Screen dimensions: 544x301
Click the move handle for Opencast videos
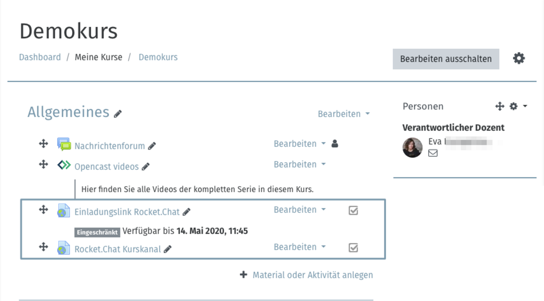44,164
